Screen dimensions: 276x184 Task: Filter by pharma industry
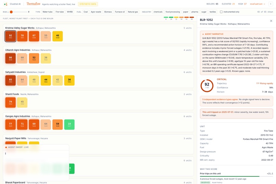[195, 12]
